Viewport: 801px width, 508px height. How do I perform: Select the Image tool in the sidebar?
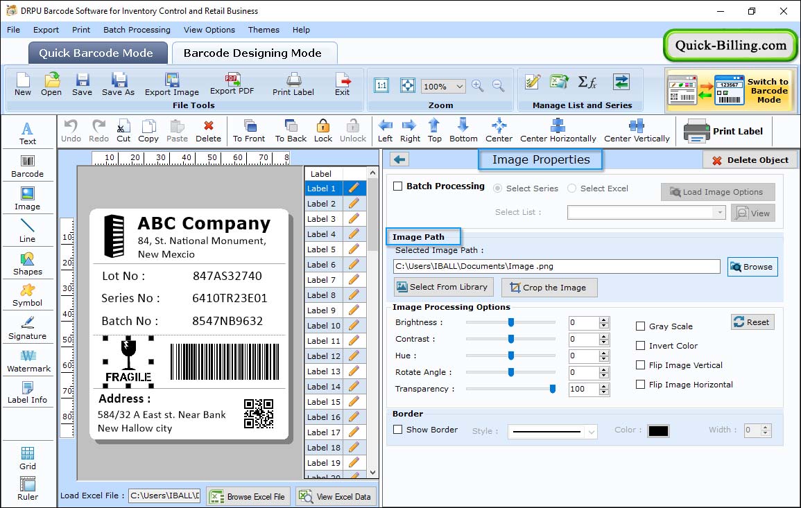coord(28,199)
